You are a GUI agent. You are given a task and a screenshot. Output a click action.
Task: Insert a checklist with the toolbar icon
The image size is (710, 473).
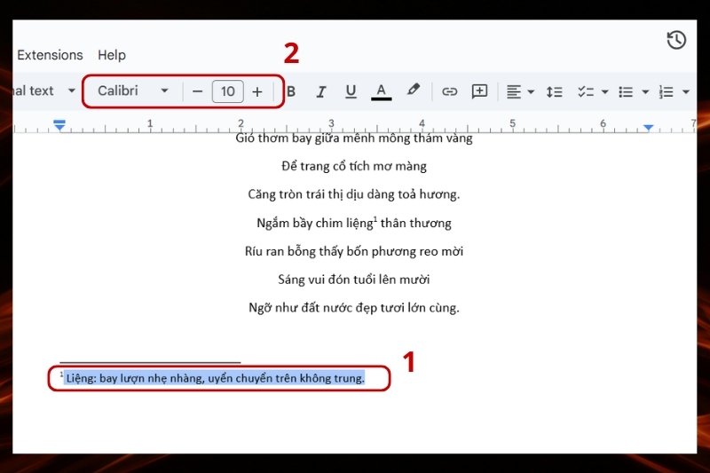pos(586,92)
